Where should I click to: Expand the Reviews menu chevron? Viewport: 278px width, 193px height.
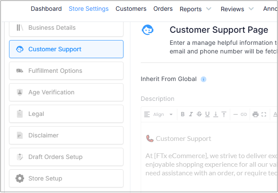coord(251,9)
